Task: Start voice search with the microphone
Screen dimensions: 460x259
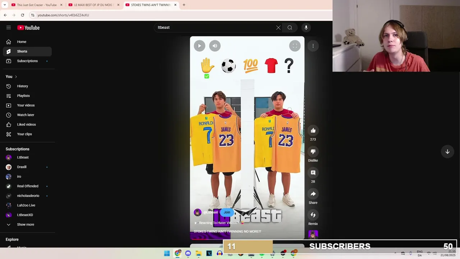Action: pos(306,28)
